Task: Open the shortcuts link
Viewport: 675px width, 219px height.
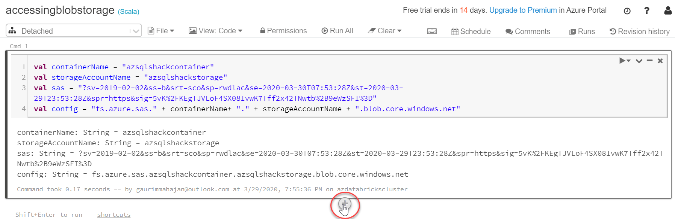Action: coord(114,215)
